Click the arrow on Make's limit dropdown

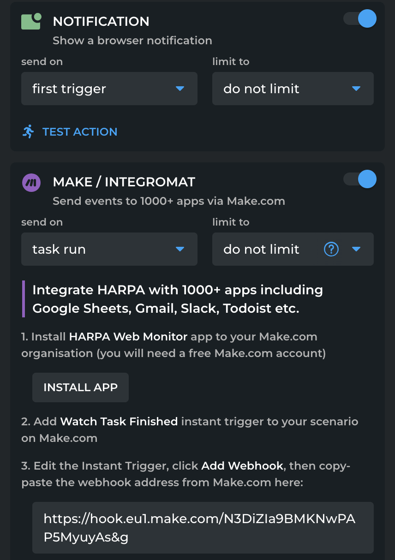(x=356, y=250)
